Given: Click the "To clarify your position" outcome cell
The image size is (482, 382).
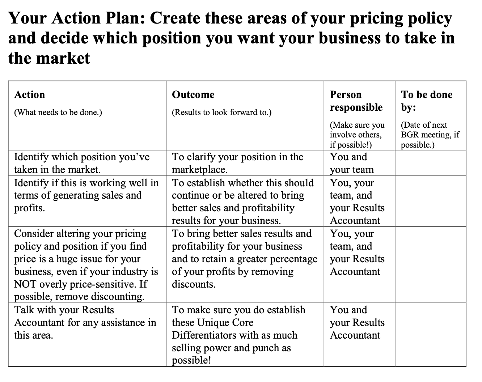Looking at the screenshot, I should click(x=237, y=163).
